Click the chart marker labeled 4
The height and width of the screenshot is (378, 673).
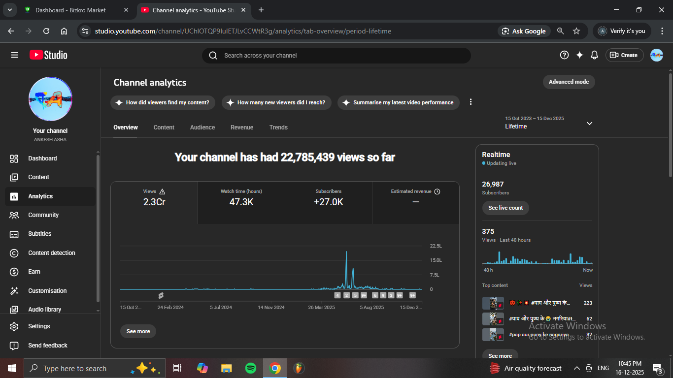[337, 295]
